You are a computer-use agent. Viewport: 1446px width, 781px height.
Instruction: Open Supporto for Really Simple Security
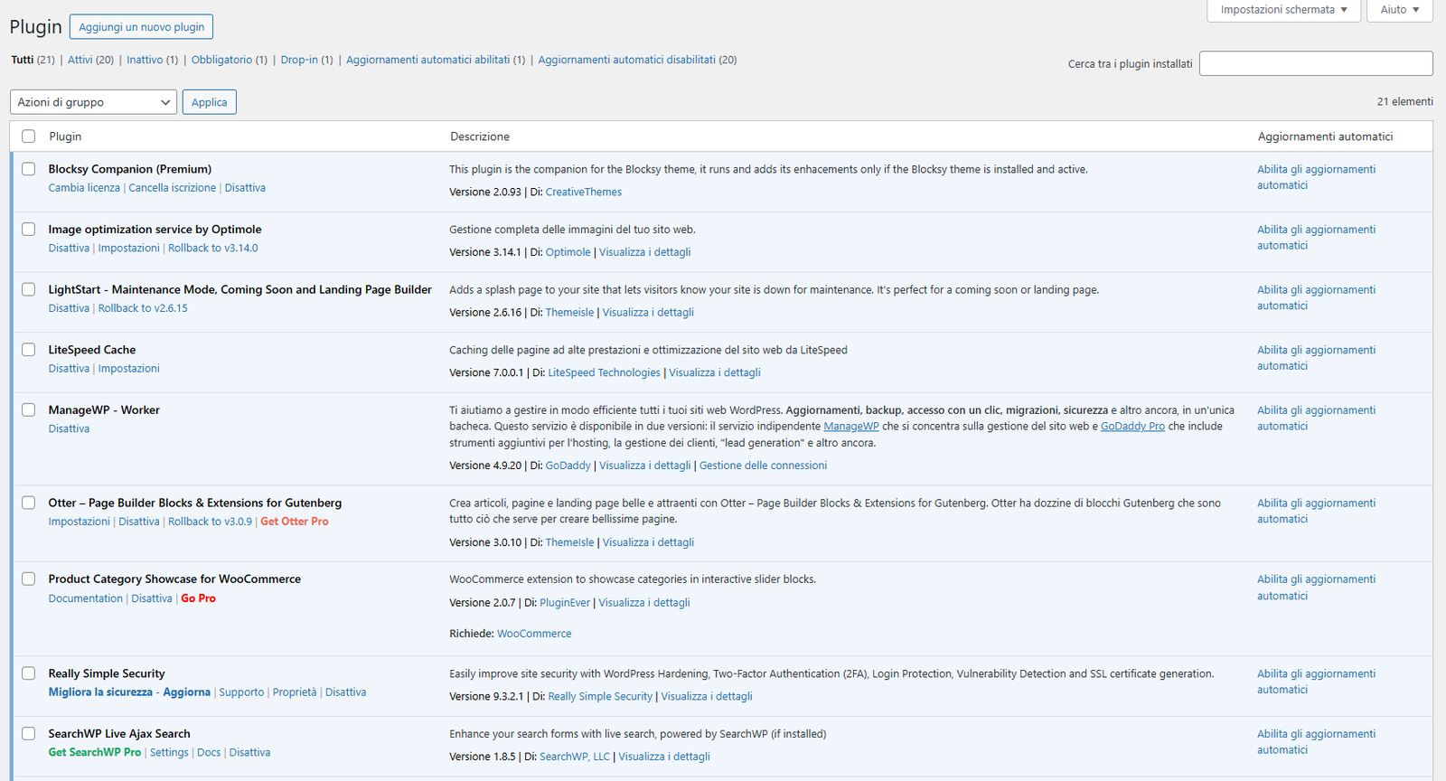[x=241, y=692]
